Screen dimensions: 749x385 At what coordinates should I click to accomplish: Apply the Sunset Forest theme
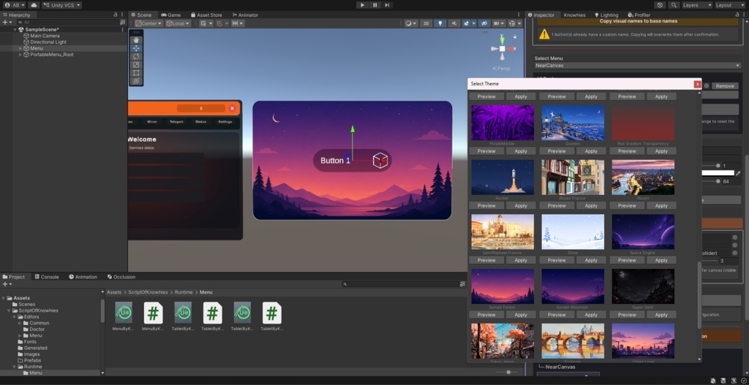pyautogui.click(x=521, y=315)
